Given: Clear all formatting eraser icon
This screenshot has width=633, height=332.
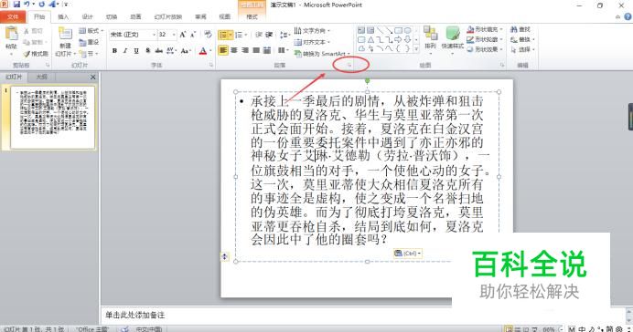Looking at the screenshot, I should click(208, 35).
